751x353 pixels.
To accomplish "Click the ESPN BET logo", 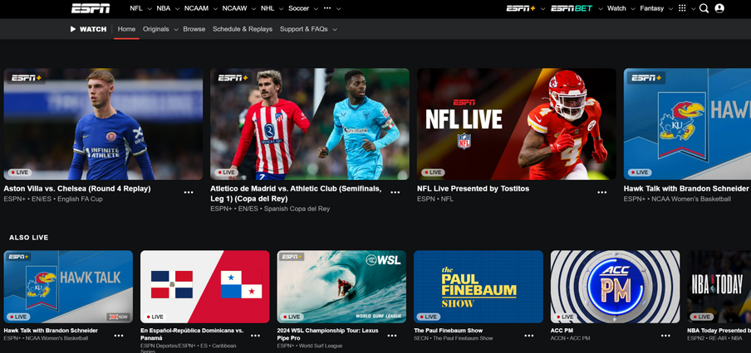I will tap(572, 8).
